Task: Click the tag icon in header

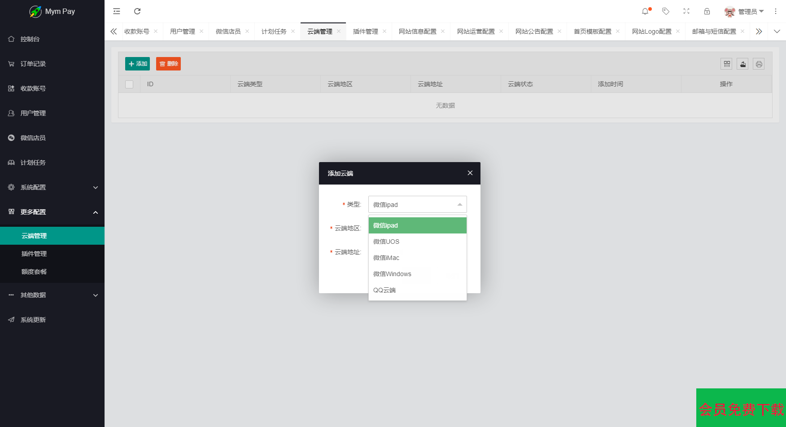Action: 666,11
